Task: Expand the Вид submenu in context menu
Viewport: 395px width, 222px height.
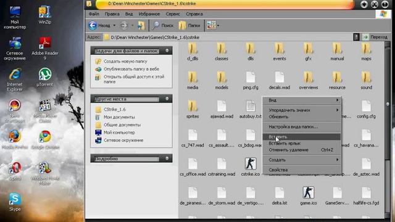Action: 302,100
